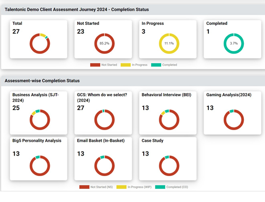Screen dimensions: 265x202
Task: Toggle the red Not Started (NS) legend swatch
Action: click(84, 187)
